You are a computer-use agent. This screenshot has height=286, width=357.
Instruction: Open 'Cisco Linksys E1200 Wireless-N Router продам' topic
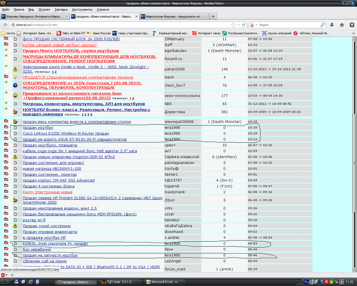pyautogui.click(x=66, y=133)
